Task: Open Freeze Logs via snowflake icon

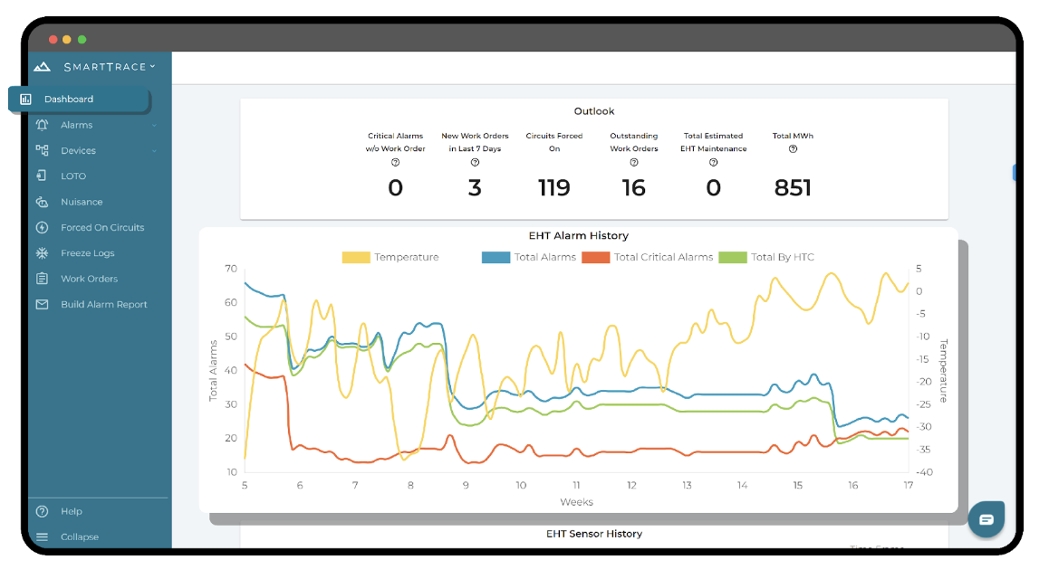Action: [x=41, y=252]
